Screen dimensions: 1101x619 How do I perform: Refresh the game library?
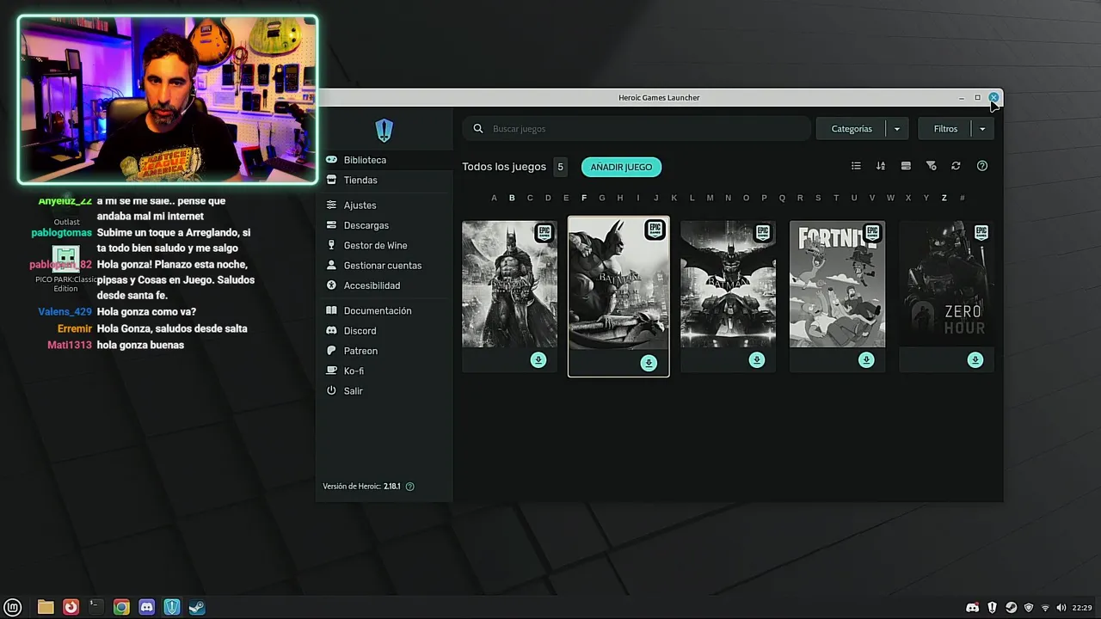956,166
